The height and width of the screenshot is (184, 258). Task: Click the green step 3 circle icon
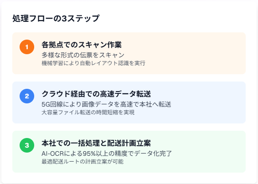click(x=27, y=145)
